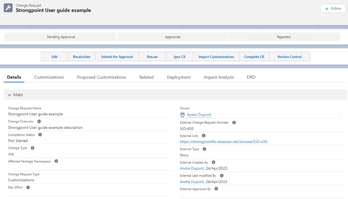Open the strongpointflo Jira SJD-430 link
The image size is (348, 199).
coord(223,142)
